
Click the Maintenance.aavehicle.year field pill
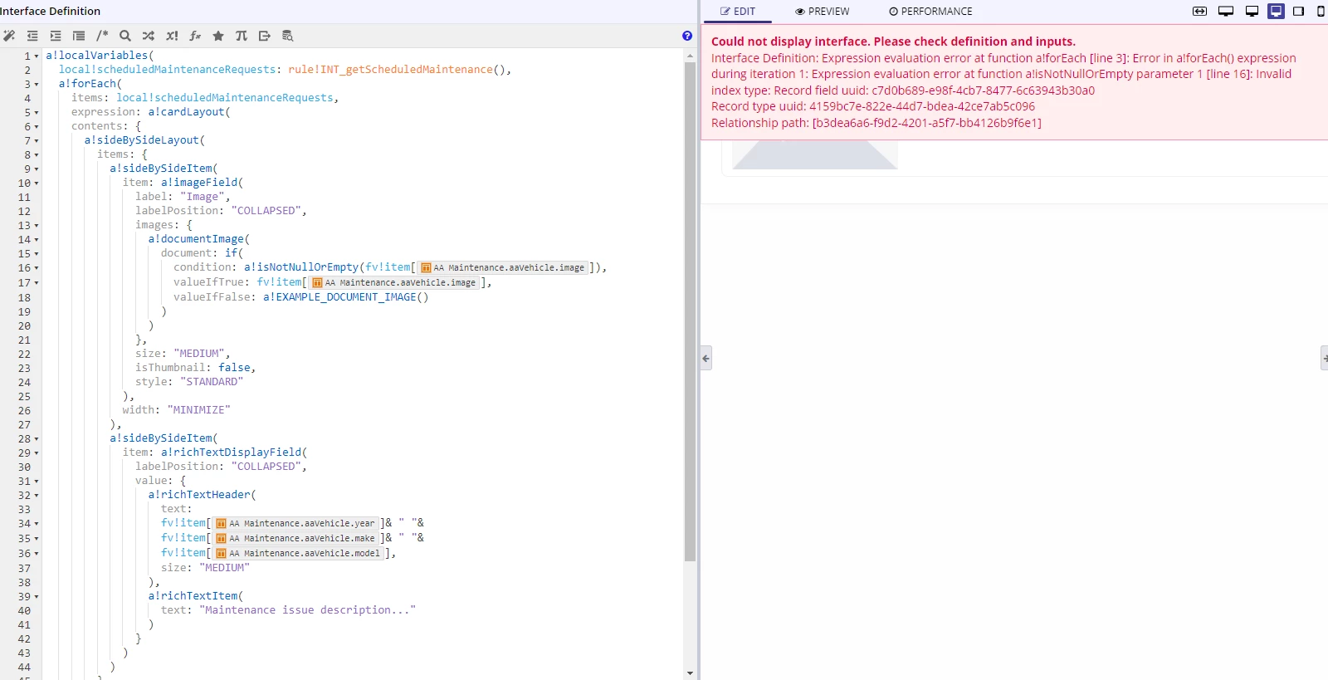[295, 523]
